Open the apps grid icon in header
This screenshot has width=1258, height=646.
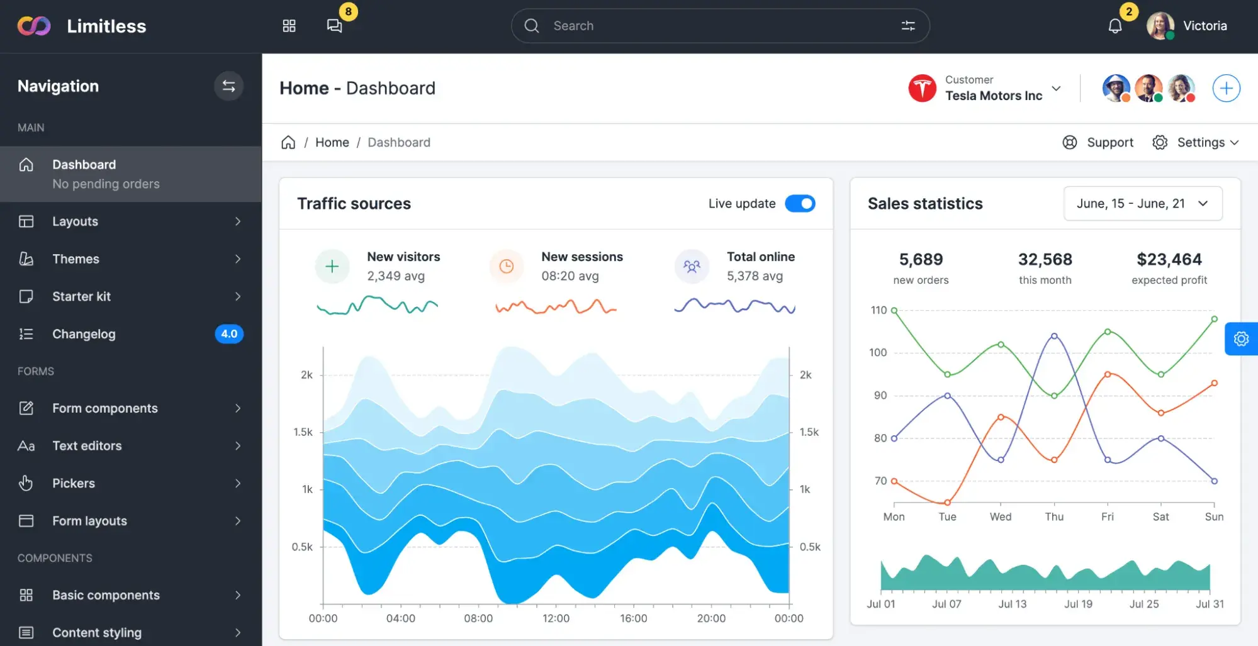[289, 26]
